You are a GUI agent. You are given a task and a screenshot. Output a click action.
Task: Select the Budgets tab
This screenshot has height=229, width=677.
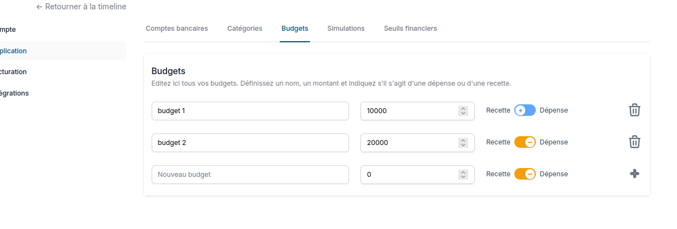click(295, 29)
